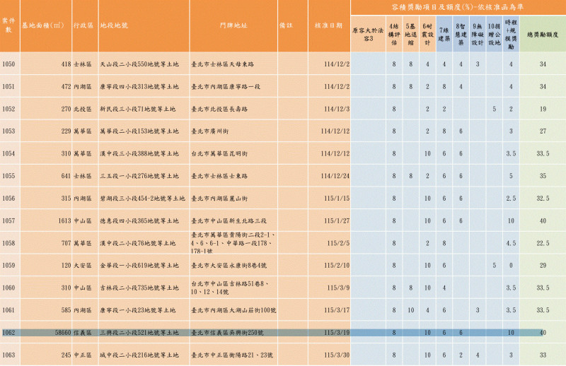Click the 10捐贈公設地 header cell

click(494, 34)
